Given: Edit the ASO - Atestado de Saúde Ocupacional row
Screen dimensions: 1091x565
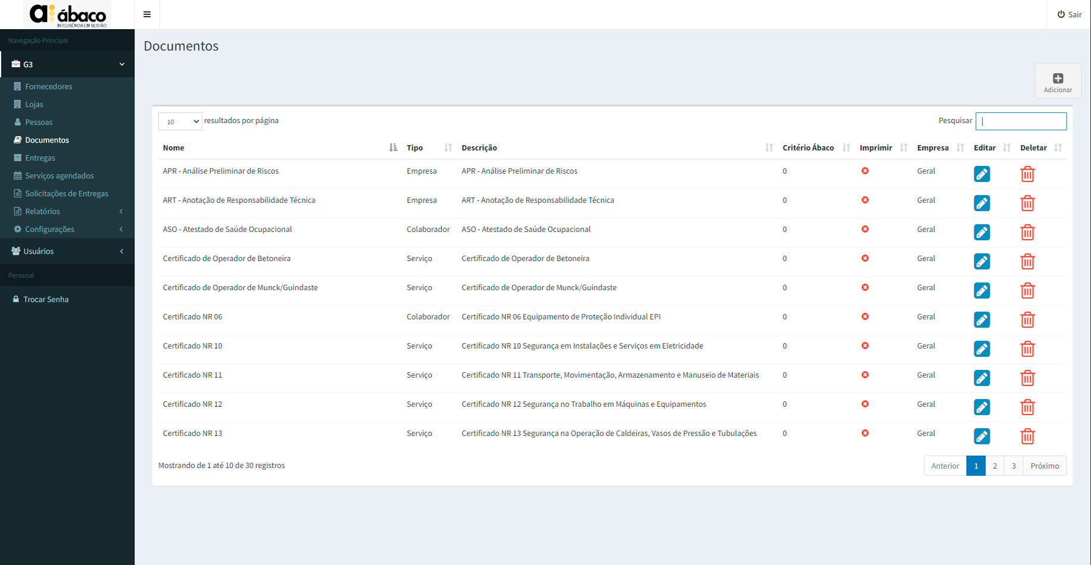Looking at the screenshot, I should (982, 233).
